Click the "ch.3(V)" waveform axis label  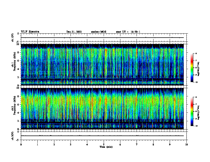click(13, 136)
